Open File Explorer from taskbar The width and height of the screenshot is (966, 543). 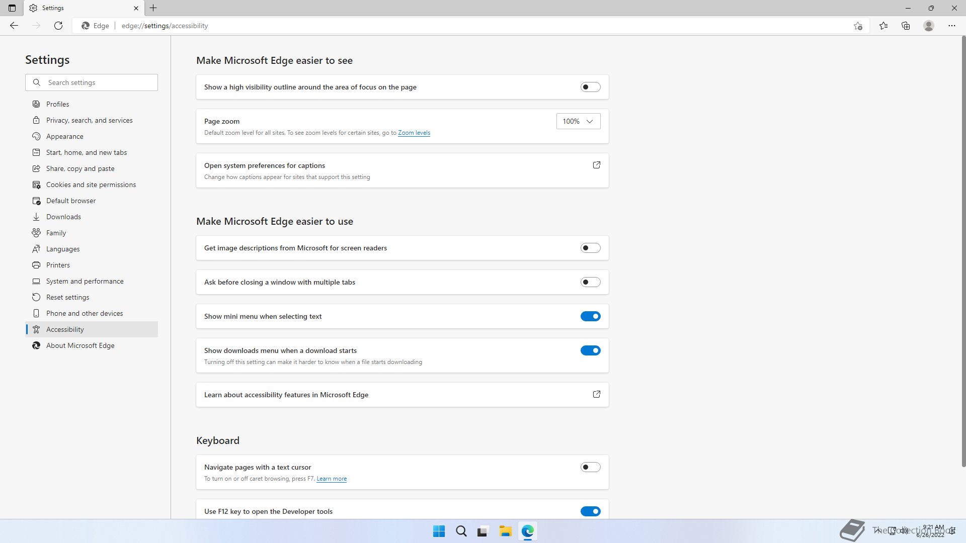click(505, 531)
